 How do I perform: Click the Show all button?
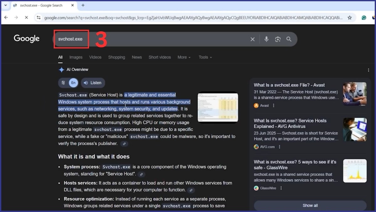point(310,205)
